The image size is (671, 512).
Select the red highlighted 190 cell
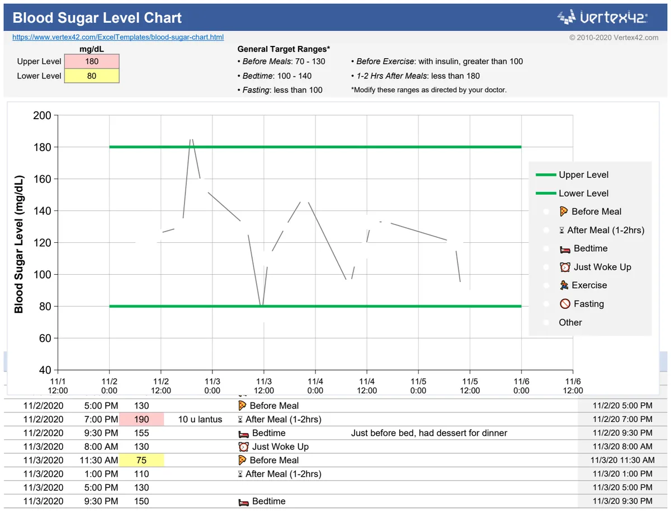(141, 419)
